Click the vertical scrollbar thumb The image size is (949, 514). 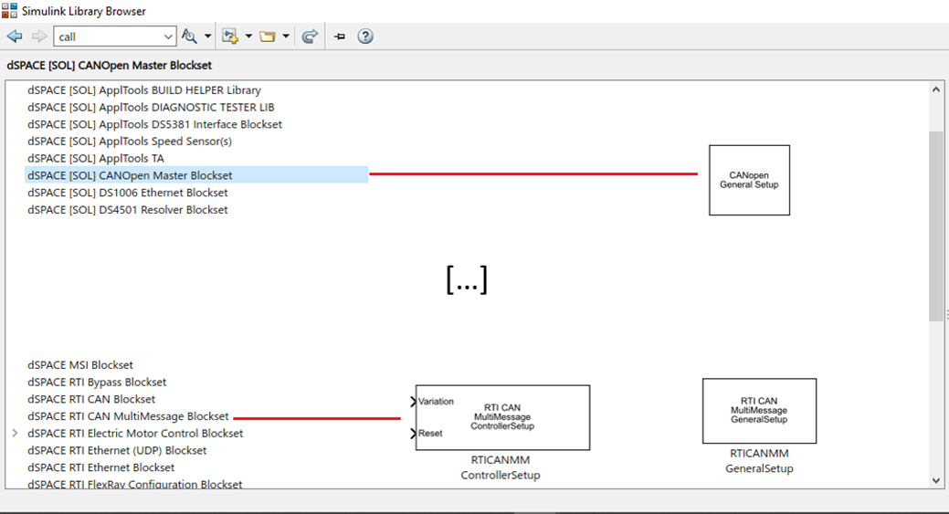935,226
